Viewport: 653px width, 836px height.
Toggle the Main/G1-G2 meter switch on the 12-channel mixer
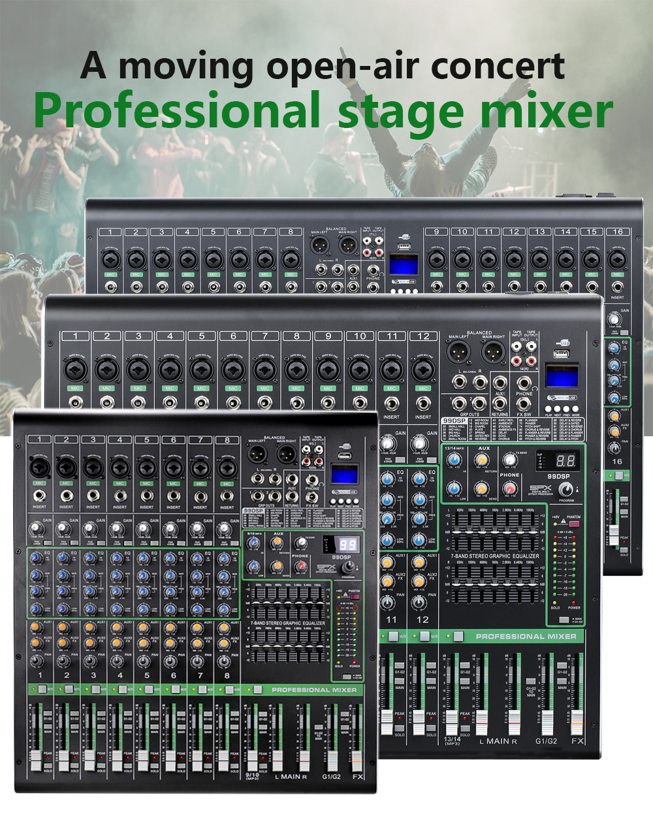pos(564,619)
